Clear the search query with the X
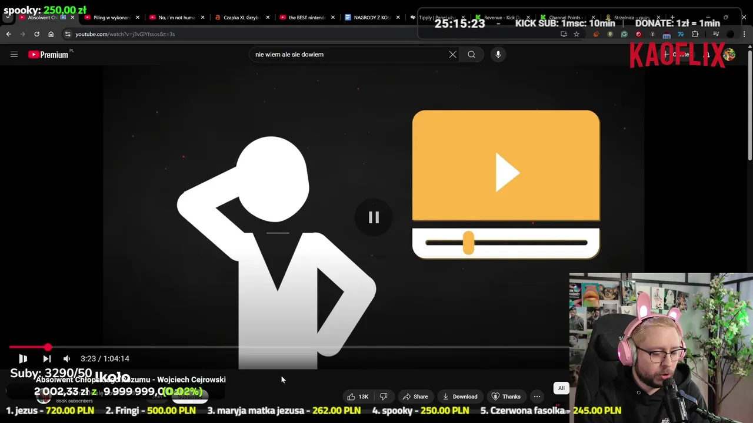 click(x=452, y=55)
